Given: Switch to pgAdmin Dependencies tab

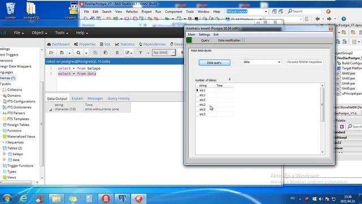Looking at the screenshot, I should (152, 44).
